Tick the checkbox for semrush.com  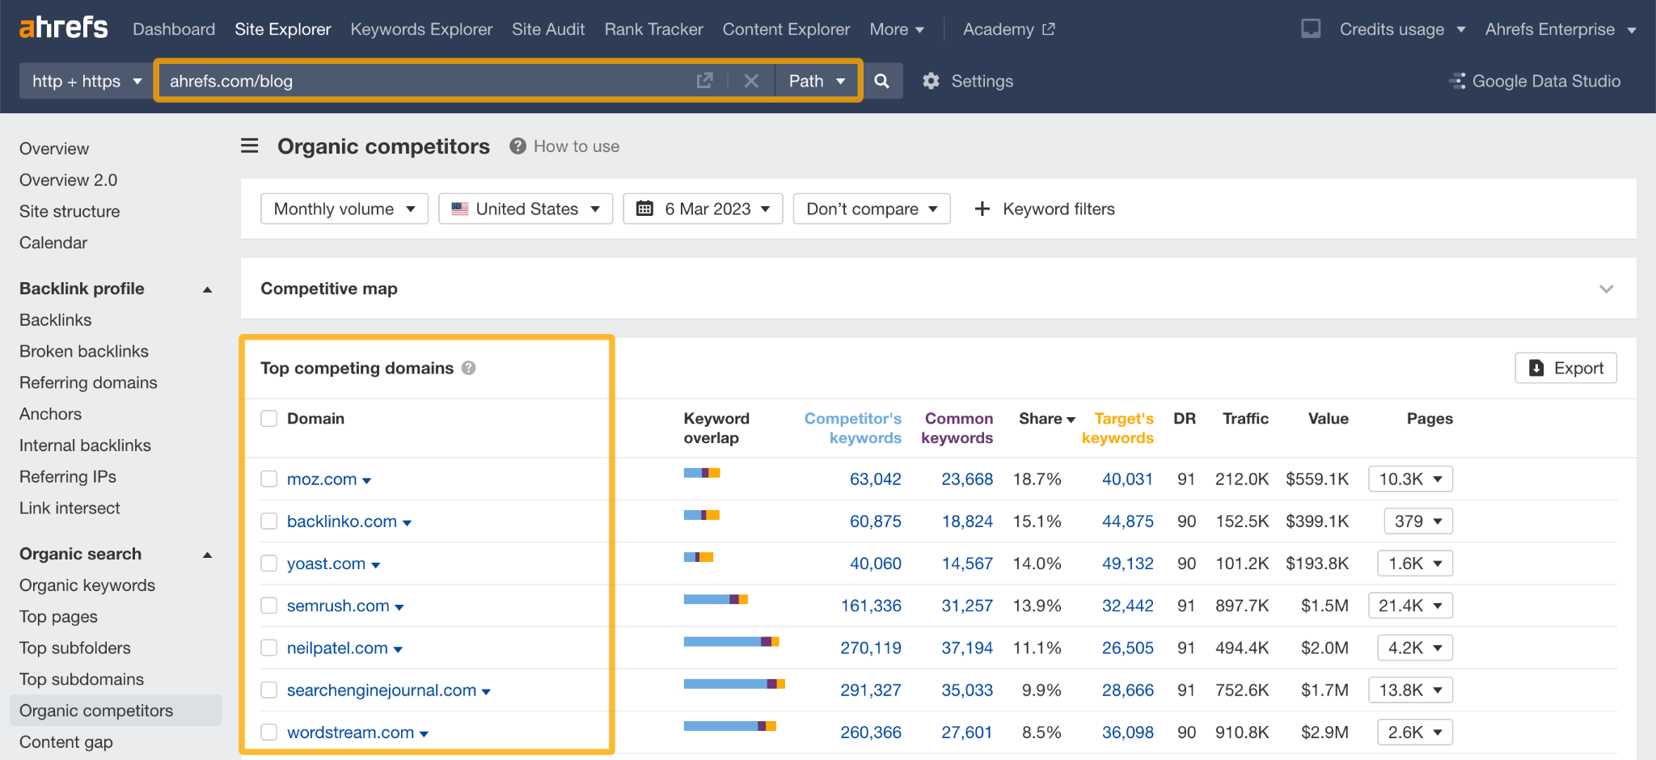point(268,605)
